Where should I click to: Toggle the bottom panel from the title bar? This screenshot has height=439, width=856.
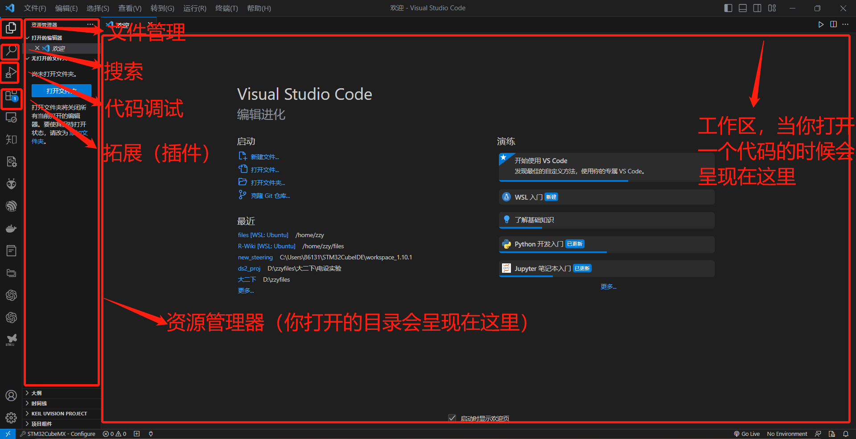(743, 8)
